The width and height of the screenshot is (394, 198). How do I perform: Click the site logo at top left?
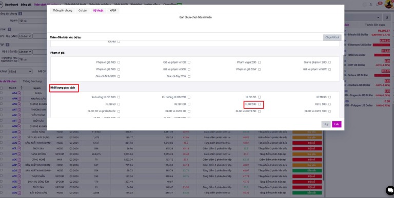pos(1,5)
